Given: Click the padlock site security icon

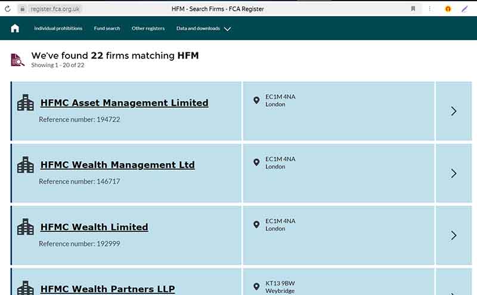Looking at the screenshot, I should click(x=22, y=9).
